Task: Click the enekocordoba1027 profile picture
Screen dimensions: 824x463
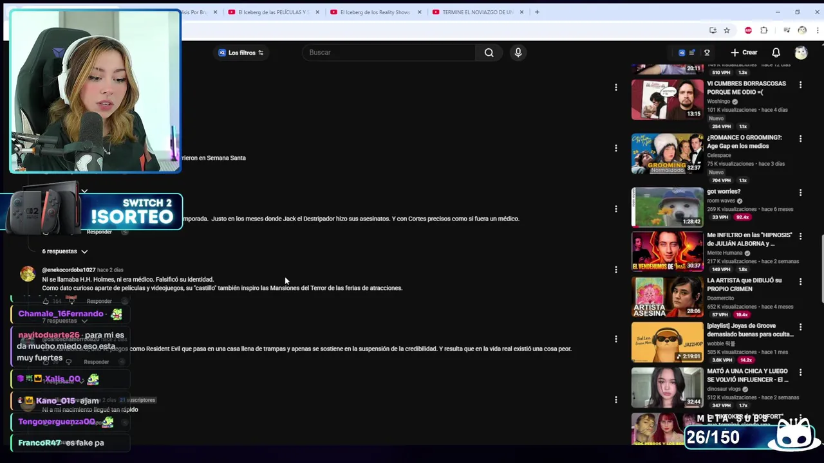Action: click(x=27, y=274)
